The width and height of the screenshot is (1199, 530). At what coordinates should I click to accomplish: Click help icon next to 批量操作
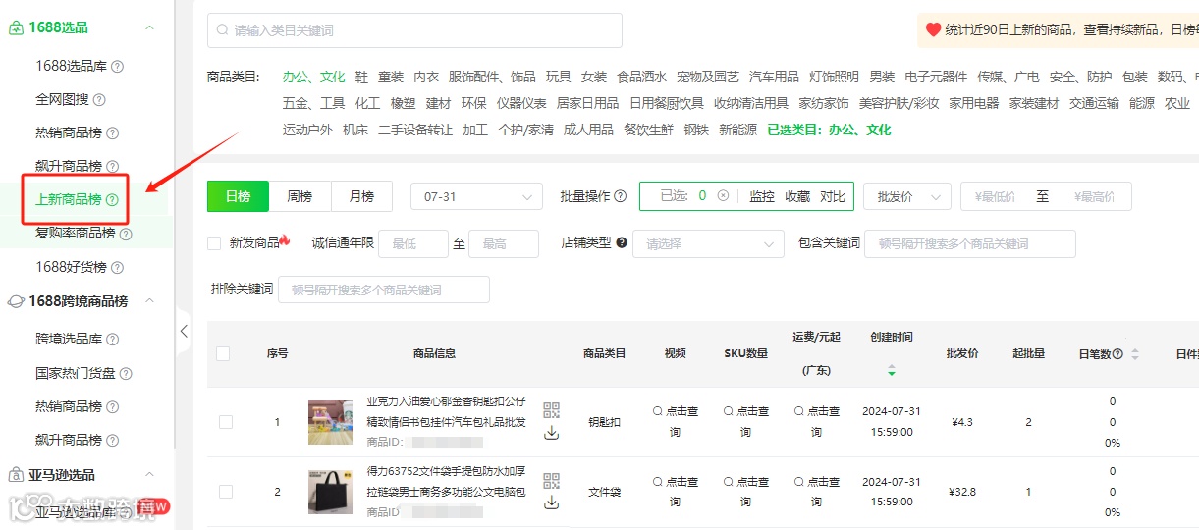tap(620, 196)
